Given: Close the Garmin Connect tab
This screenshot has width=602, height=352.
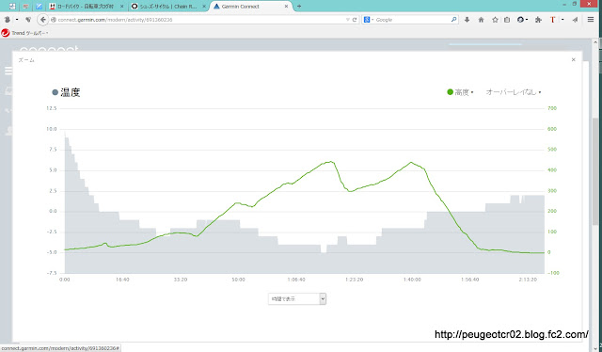Looking at the screenshot, I should (x=286, y=7).
